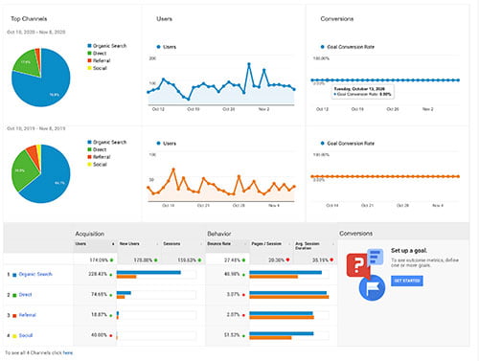Click the goal flag illustration icon

(x=372, y=287)
